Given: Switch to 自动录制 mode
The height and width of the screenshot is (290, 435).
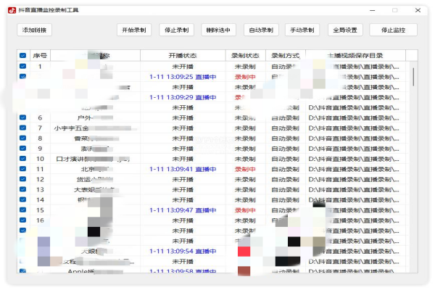Looking at the screenshot, I should tap(260, 30).
